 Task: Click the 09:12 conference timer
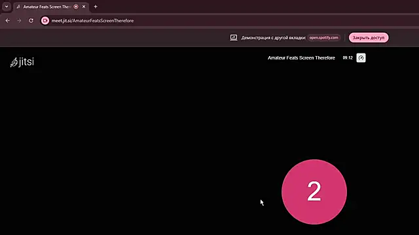coord(348,58)
